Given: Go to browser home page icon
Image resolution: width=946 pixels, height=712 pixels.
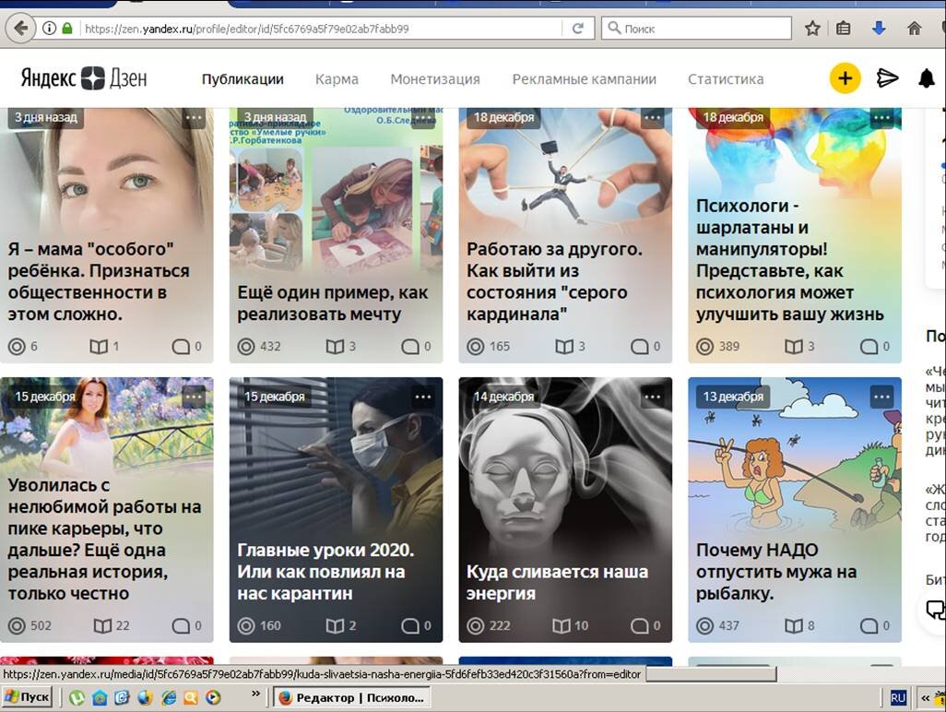Looking at the screenshot, I should (x=914, y=28).
